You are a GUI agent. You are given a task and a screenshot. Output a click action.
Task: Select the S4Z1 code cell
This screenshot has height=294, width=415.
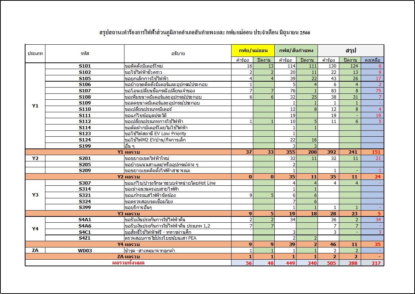(x=85, y=238)
